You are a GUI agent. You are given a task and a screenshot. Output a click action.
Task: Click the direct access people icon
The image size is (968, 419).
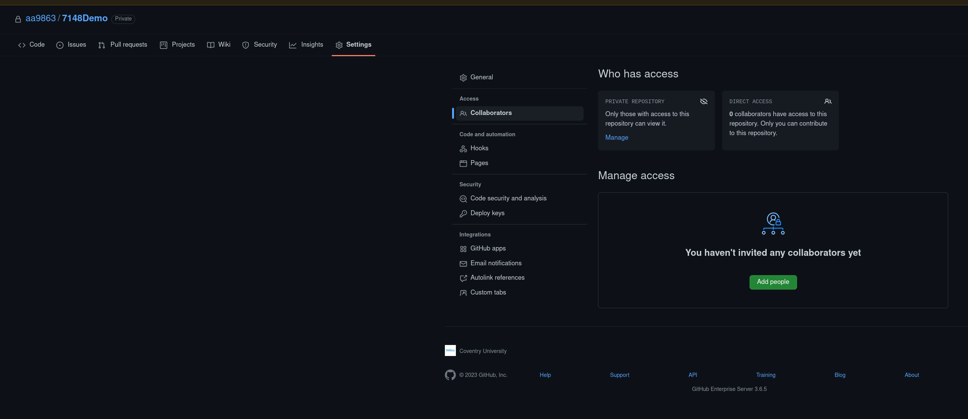coord(828,101)
